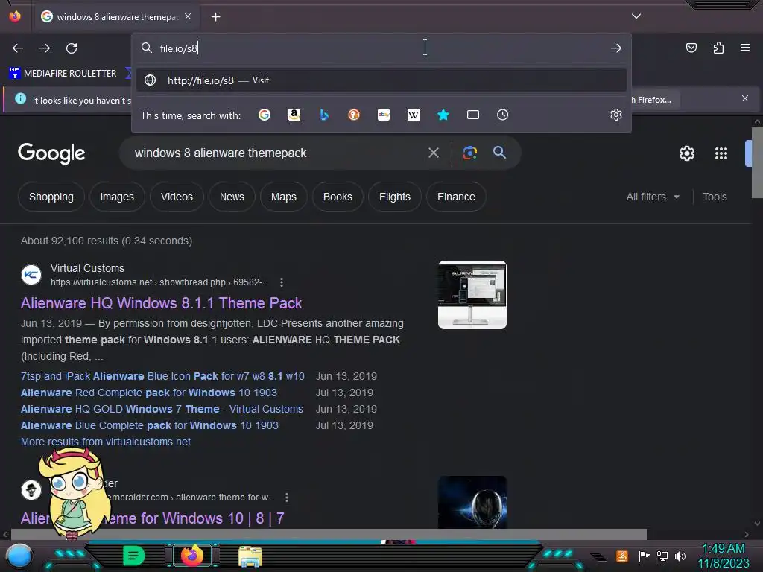
Task: Close the windows 8 alienware themepack tab
Action: click(x=188, y=16)
